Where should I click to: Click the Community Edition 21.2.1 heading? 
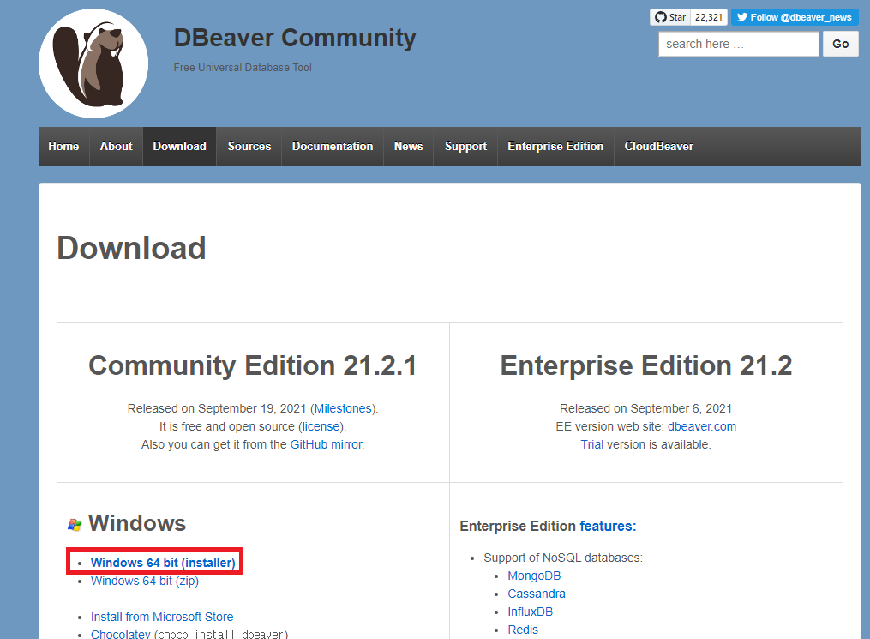253,366
